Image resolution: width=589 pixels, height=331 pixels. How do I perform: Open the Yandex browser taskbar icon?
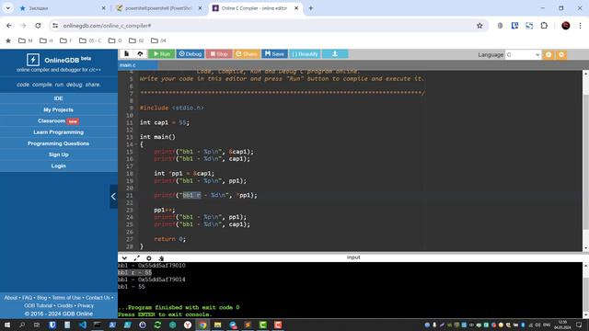click(188, 325)
